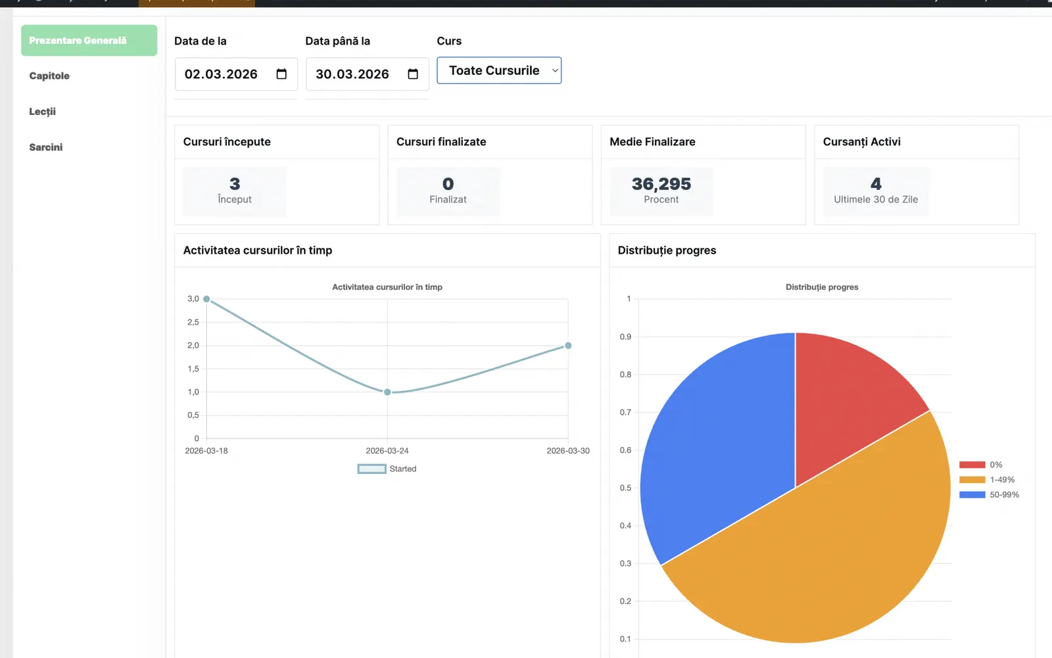Toggle the Started dataset legend box

click(x=371, y=469)
